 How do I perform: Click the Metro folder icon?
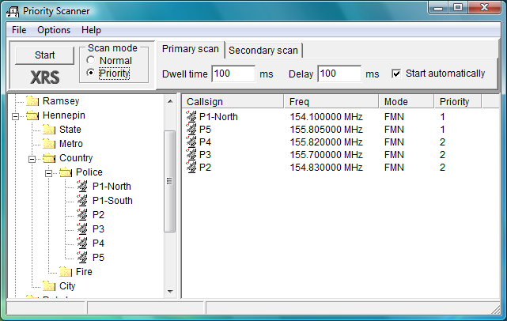click(x=49, y=144)
